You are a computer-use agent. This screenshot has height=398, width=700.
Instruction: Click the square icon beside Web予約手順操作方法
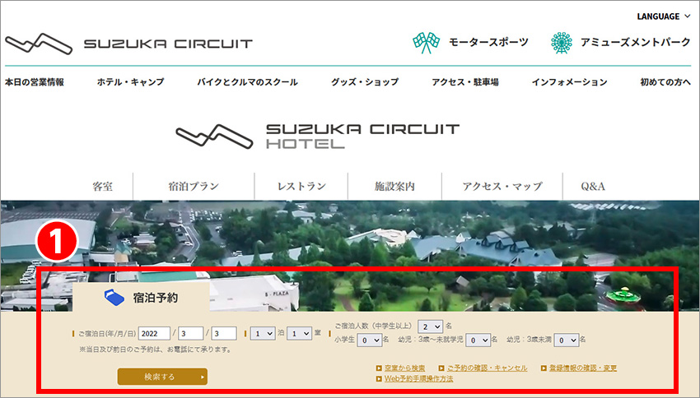tap(379, 379)
